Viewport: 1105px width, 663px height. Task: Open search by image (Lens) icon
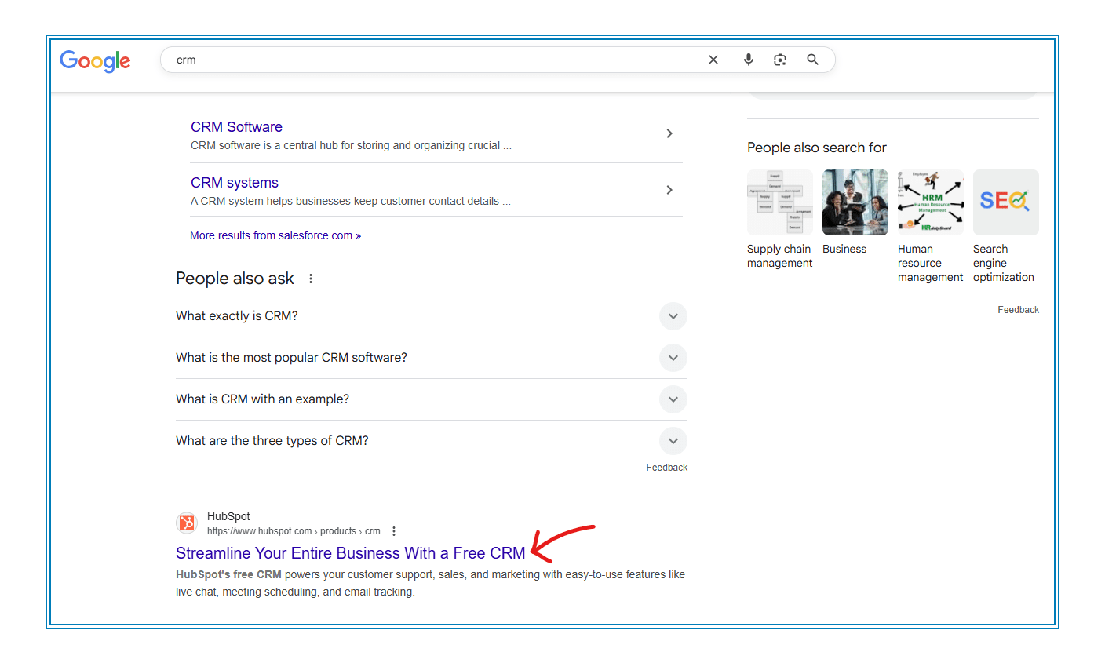[780, 60]
